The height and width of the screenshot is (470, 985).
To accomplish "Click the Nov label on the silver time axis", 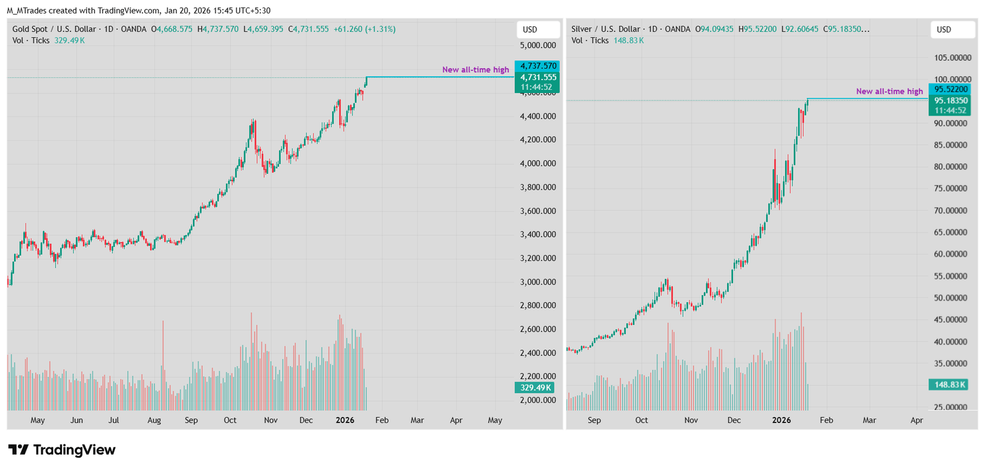I will click(690, 421).
